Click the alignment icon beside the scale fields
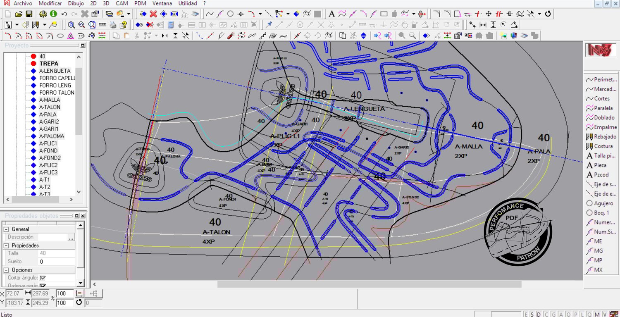620x317 pixels. 80,293
